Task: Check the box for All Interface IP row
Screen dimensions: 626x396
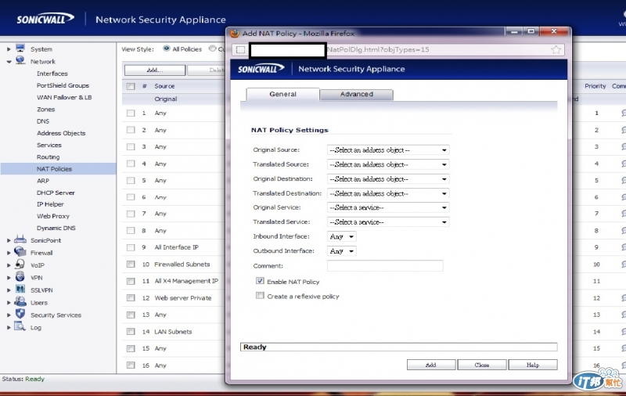Action: 131,247
